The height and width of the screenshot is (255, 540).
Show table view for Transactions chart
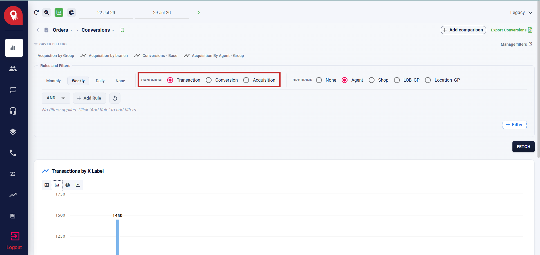click(x=47, y=185)
